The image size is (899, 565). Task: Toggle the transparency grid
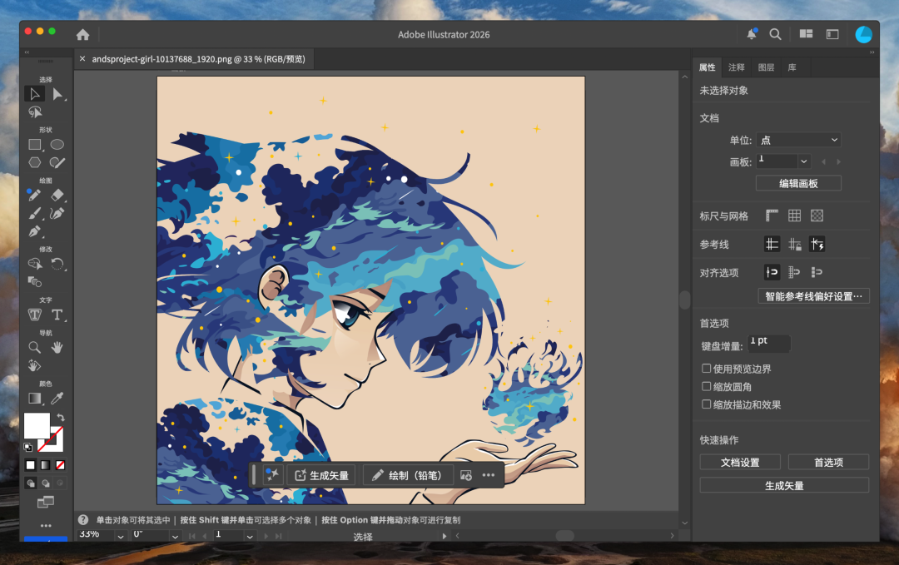[x=817, y=216]
